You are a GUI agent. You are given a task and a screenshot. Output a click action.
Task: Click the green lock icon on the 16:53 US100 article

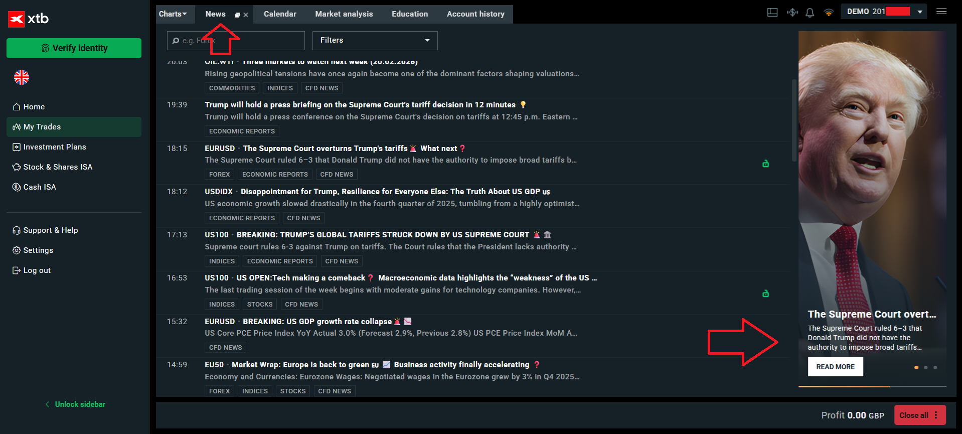point(765,293)
